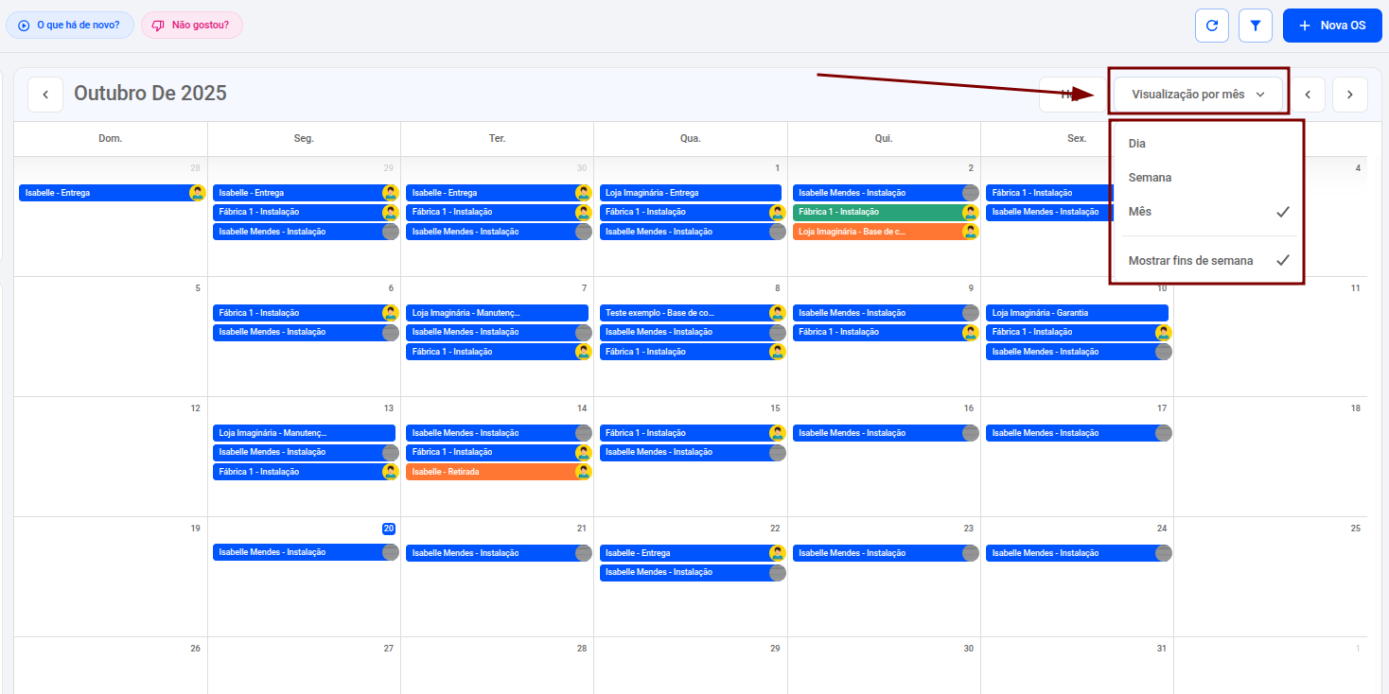Screen dimensions: 1389x694
Task: Open "Loja Imaginária - Manutenç..." event on day 13
Action: coord(304,433)
